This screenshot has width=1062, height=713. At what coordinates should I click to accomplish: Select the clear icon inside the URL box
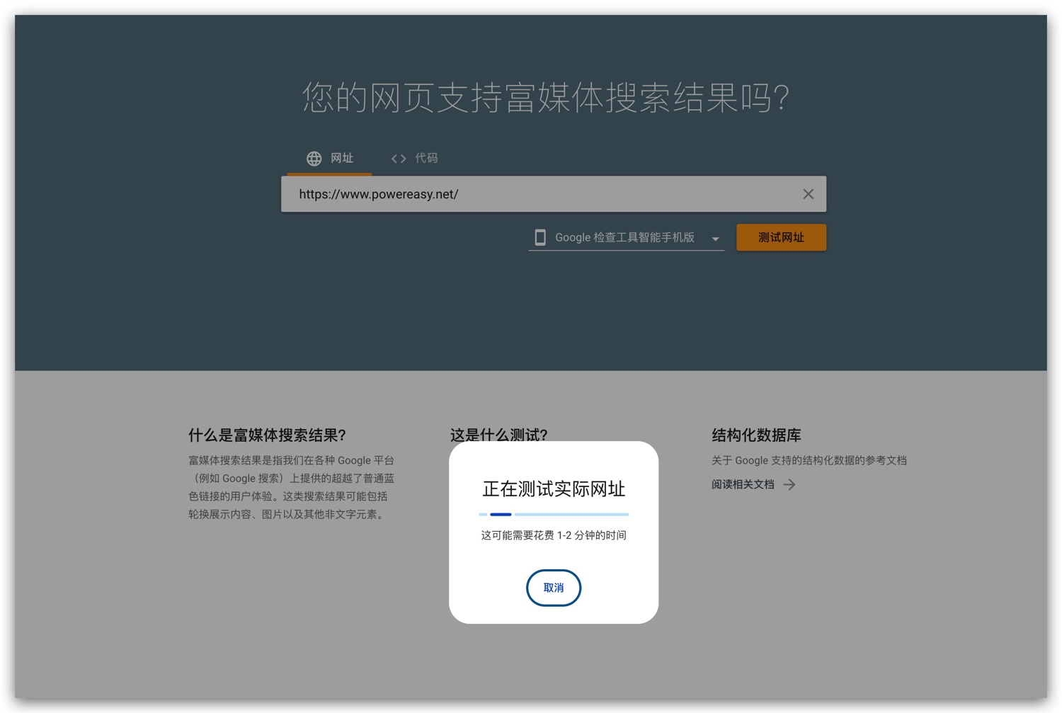[808, 193]
